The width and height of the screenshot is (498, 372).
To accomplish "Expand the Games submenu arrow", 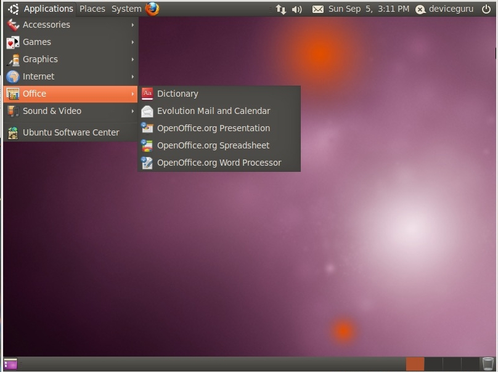I will coord(133,42).
